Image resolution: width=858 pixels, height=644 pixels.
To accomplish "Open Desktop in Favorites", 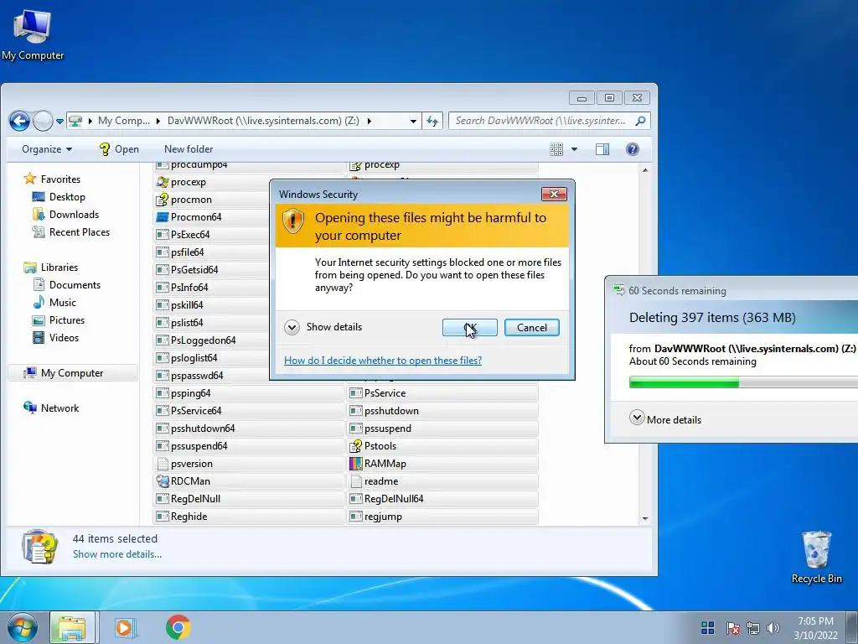I will tap(59, 196).
